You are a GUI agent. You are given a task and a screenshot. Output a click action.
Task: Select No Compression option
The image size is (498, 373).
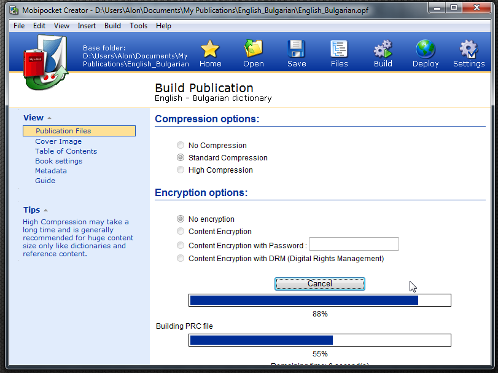coord(181,145)
